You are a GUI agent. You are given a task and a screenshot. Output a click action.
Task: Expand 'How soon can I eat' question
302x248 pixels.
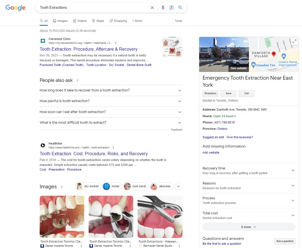[111, 112]
